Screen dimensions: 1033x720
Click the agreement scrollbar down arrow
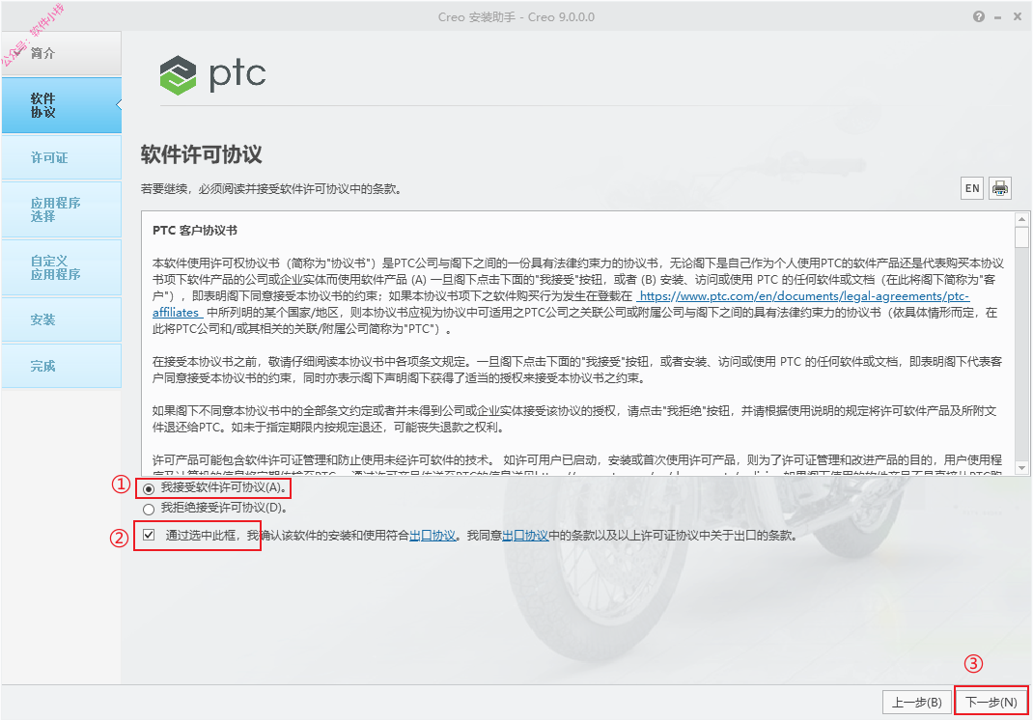pos(1021,468)
